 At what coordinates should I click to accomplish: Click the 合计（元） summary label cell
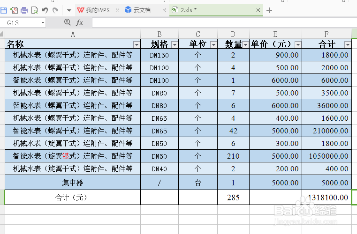(73, 197)
